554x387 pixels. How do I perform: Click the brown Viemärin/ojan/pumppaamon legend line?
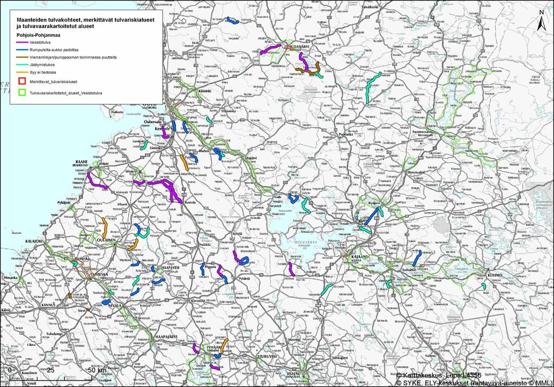[x=22, y=57]
